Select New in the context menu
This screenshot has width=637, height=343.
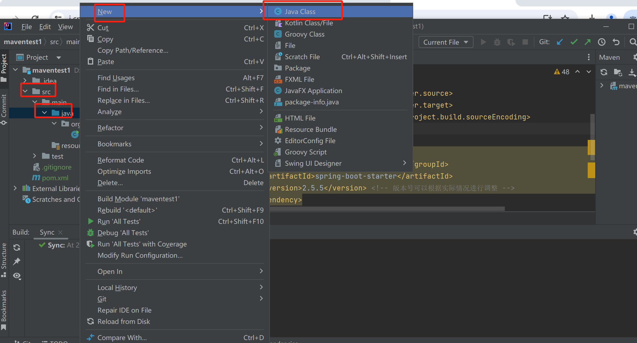(x=174, y=12)
